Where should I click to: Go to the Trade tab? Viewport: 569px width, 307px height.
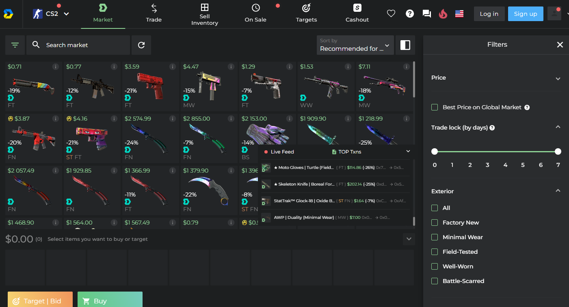pos(154,14)
